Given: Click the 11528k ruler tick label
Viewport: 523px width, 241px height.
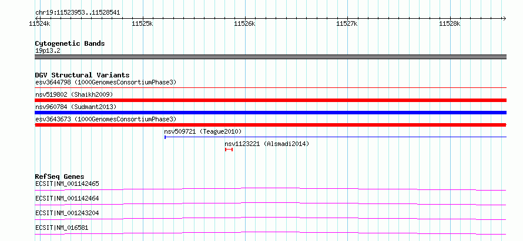Looking at the screenshot, I should [x=450, y=23].
